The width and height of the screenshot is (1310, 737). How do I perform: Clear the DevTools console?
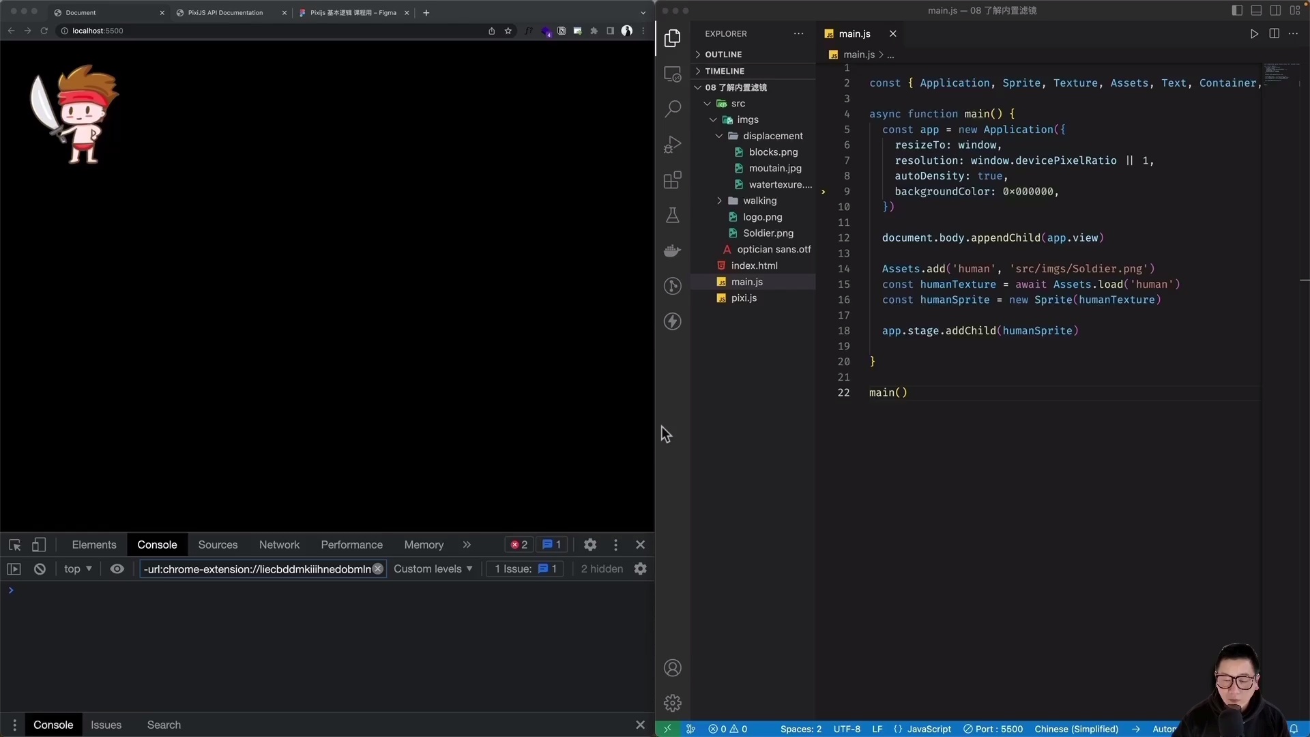(39, 569)
